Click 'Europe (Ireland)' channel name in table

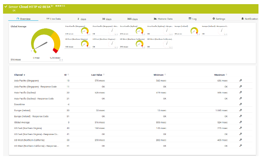[22, 110]
